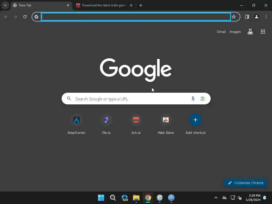This screenshot has height=204, width=272.
Task: Open Images link
Action: 235,32
